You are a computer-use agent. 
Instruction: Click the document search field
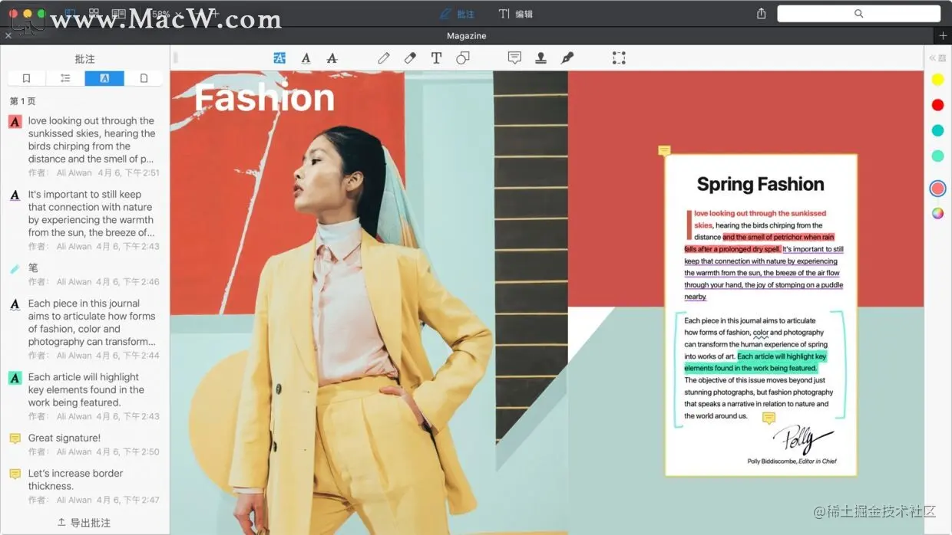coord(858,14)
